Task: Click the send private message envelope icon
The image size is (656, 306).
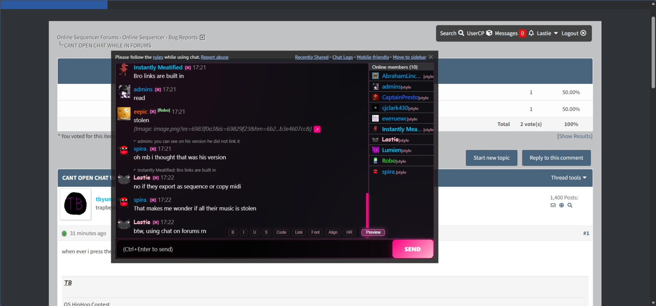Action: (x=553, y=205)
